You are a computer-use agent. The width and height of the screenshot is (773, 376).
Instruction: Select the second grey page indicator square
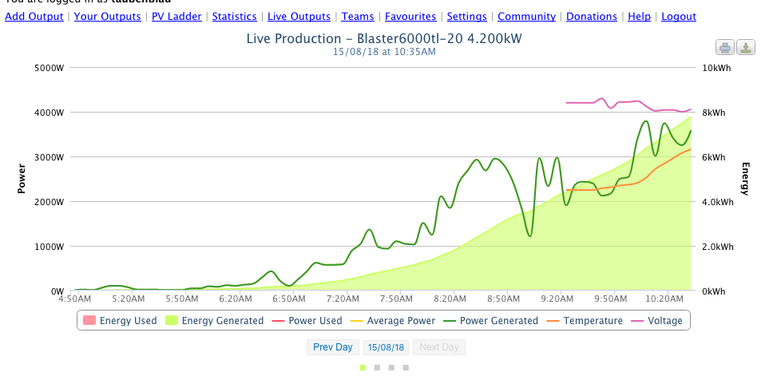[377, 367]
